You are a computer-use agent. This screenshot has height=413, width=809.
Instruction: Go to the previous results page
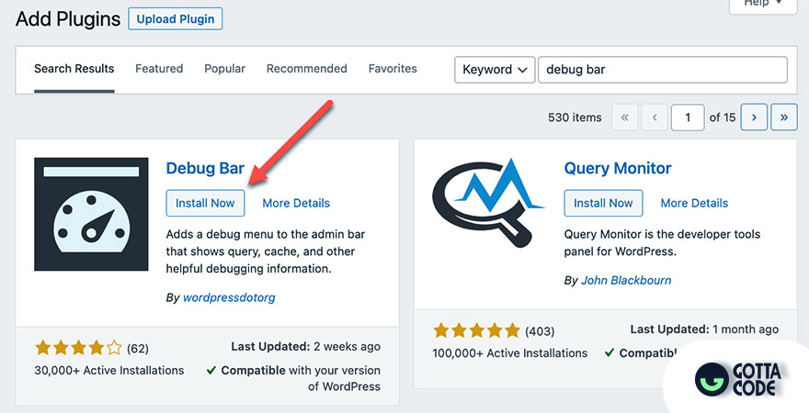(655, 117)
